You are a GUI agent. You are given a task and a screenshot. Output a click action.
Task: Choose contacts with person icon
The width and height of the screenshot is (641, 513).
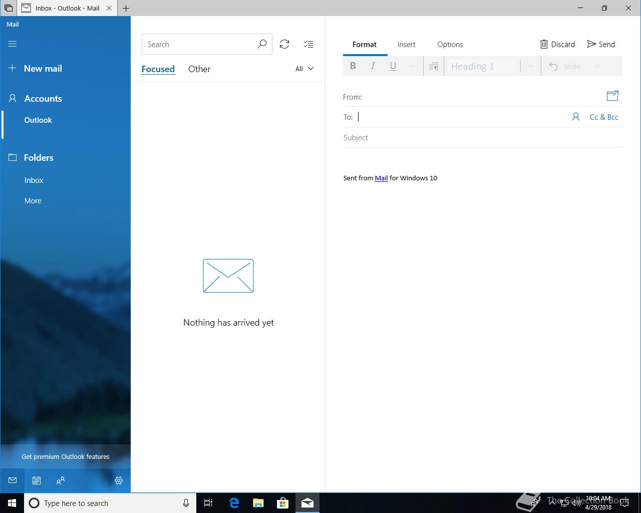pos(576,117)
